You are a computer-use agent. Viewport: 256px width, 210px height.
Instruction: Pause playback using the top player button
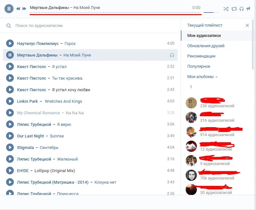coord(9,8)
